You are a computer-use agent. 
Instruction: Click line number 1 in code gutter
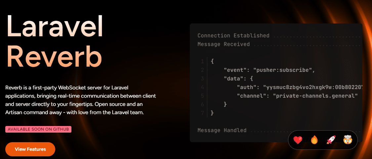click(x=202, y=61)
